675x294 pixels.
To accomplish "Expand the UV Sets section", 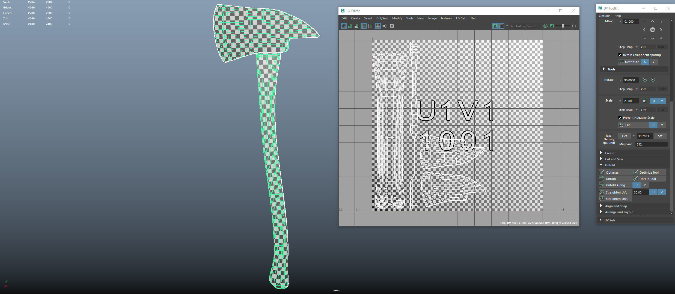I will [x=600, y=220].
